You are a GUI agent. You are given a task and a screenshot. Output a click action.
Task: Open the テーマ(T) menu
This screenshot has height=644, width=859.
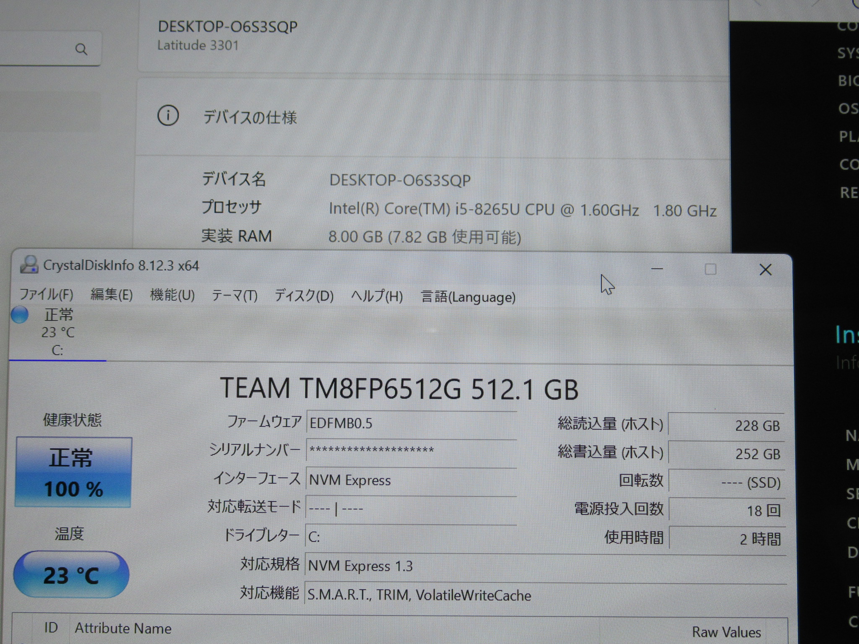click(x=234, y=296)
